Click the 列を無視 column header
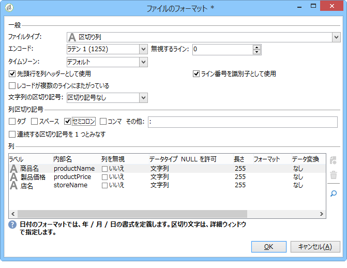The height and width of the screenshot is (268, 347). point(125,159)
